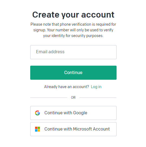Click divider line left of OR
This screenshot has width=146, height=147.
pos(49,98)
